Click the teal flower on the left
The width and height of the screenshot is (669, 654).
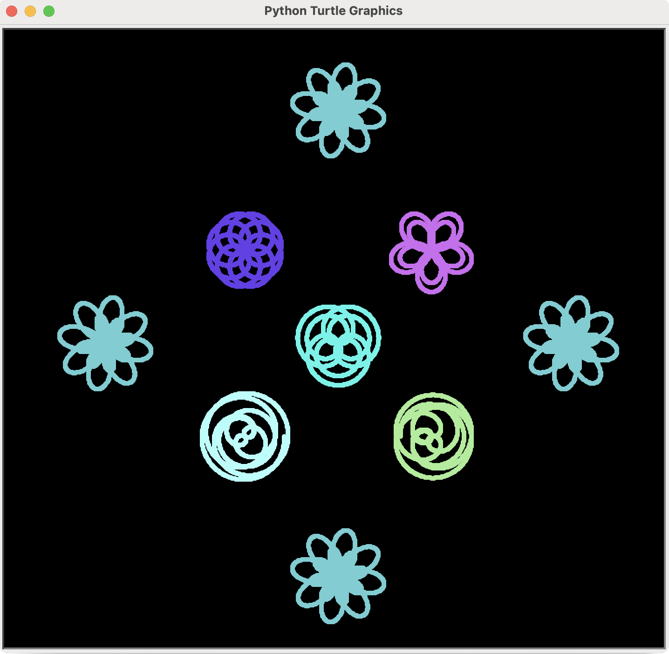click(105, 343)
